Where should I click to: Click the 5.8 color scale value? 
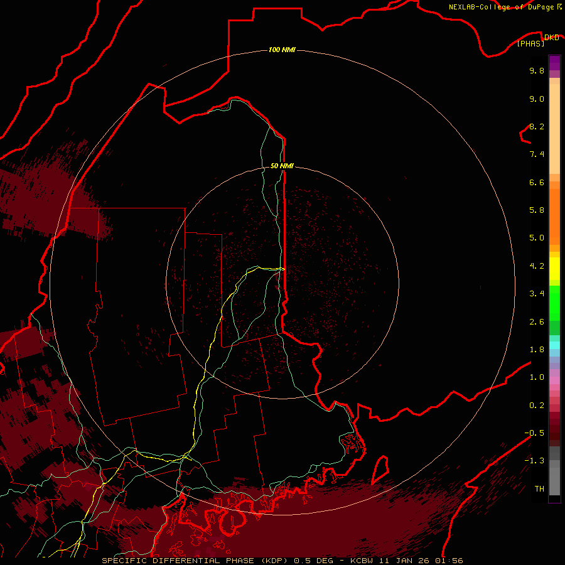[x=537, y=210]
